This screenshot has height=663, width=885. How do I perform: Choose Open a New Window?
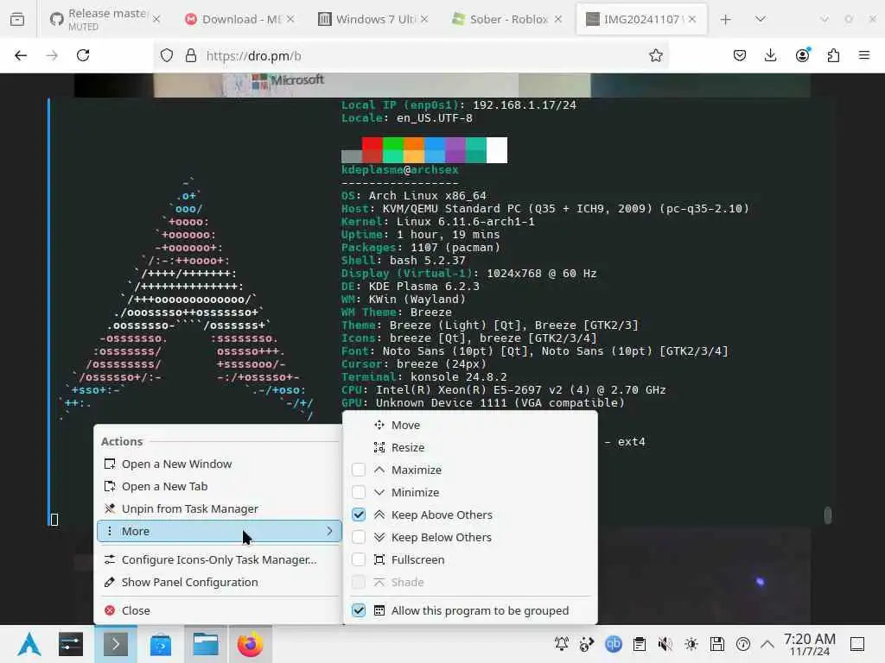pyautogui.click(x=219, y=464)
